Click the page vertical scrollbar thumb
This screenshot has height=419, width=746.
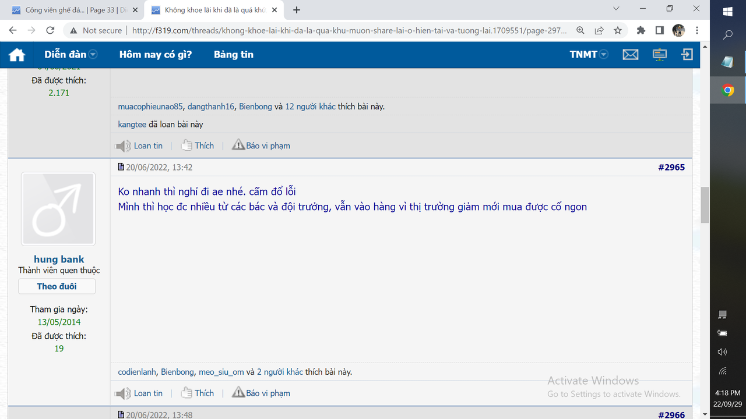[705, 205]
